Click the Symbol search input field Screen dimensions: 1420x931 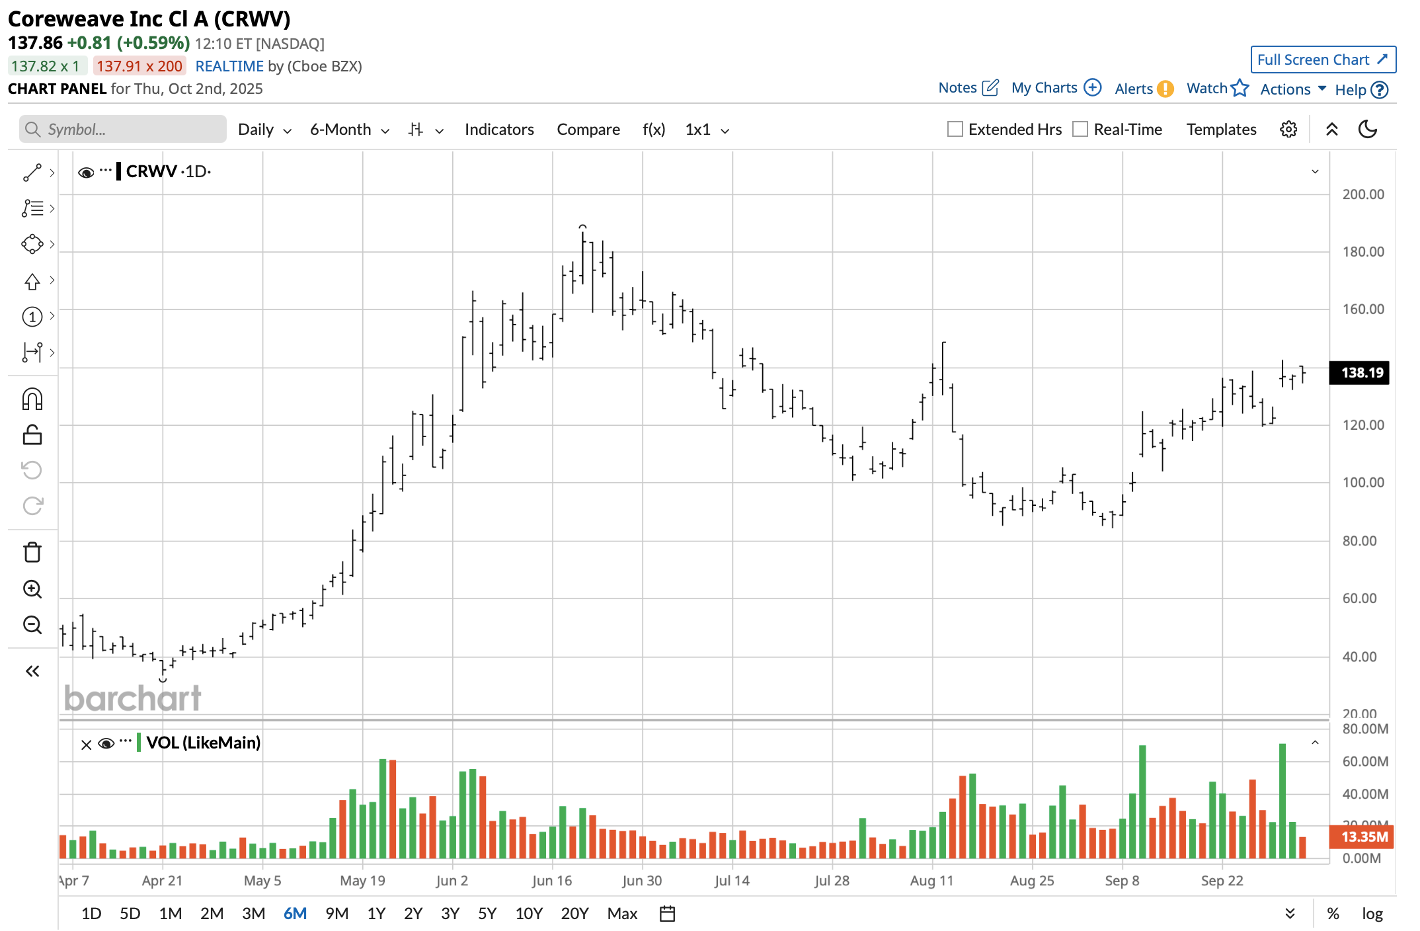tap(123, 130)
